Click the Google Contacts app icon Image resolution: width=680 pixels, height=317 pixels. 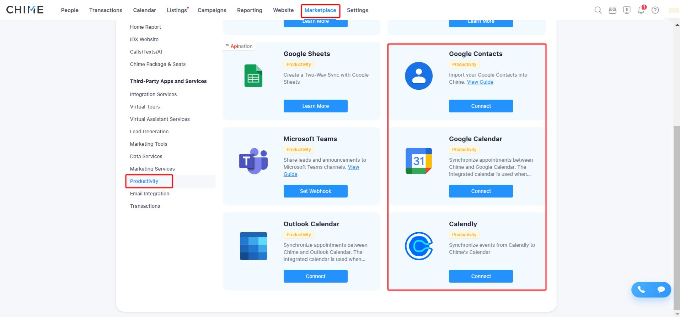click(x=419, y=76)
